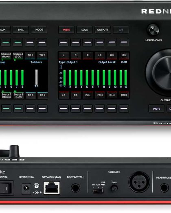The height and width of the screenshot is (213, 171).
Task: Push the soft key above the BS label
Action: [124, 42]
